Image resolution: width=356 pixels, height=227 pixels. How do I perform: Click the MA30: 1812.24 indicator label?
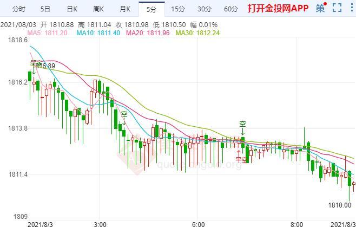pos(198,33)
